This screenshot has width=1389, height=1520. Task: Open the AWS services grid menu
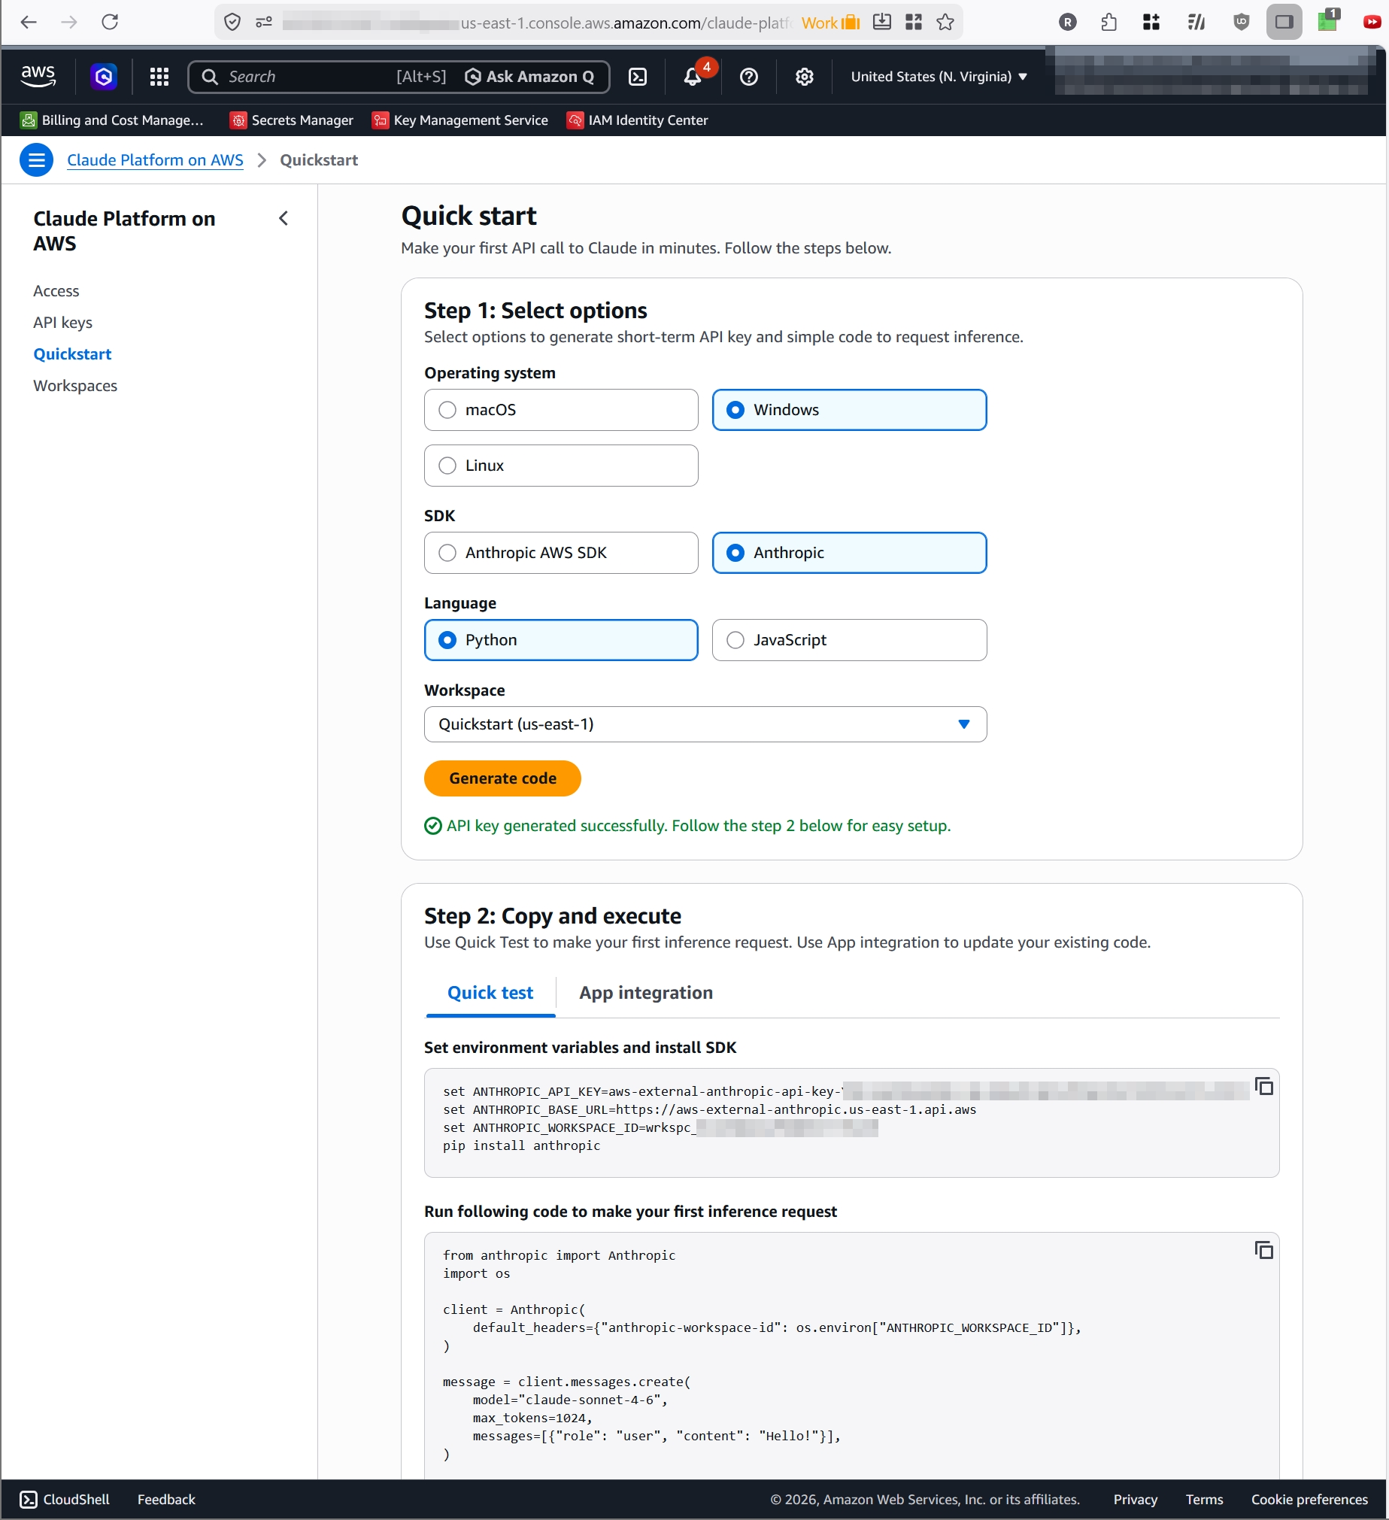pyautogui.click(x=159, y=76)
